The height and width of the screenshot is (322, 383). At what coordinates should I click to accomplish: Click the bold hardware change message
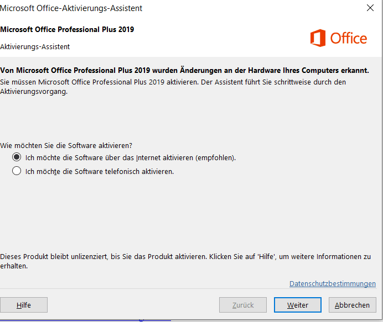[x=184, y=71]
